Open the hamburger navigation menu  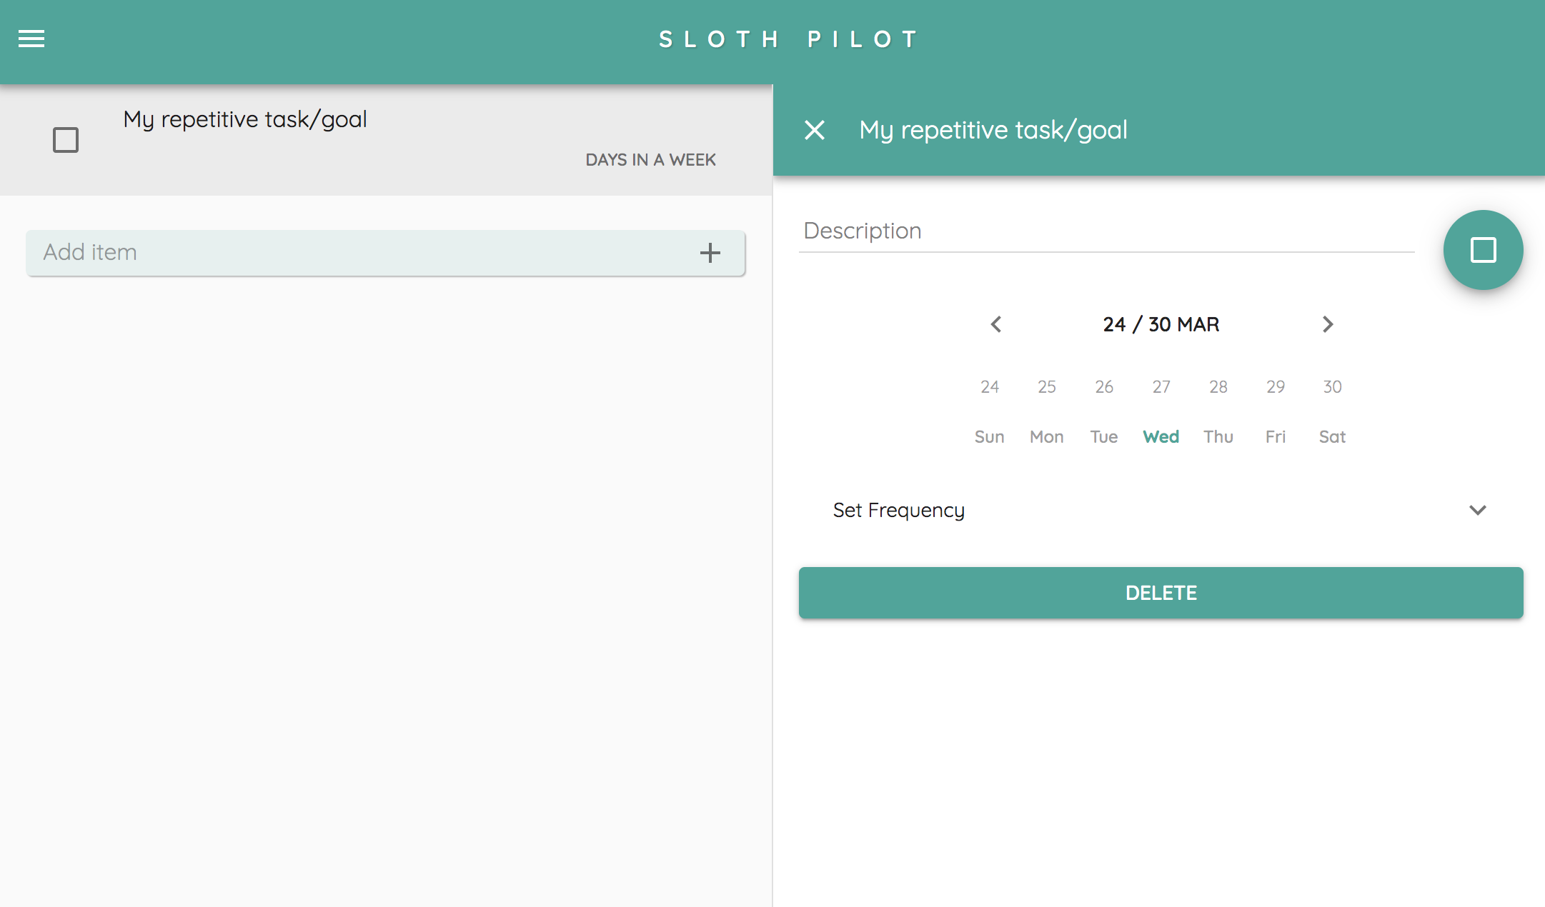pyautogui.click(x=31, y=39)
